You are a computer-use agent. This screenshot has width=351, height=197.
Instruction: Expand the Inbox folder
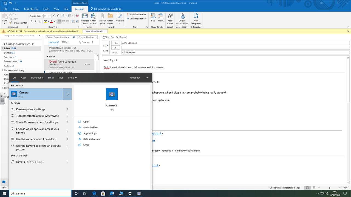coord(2,48)
